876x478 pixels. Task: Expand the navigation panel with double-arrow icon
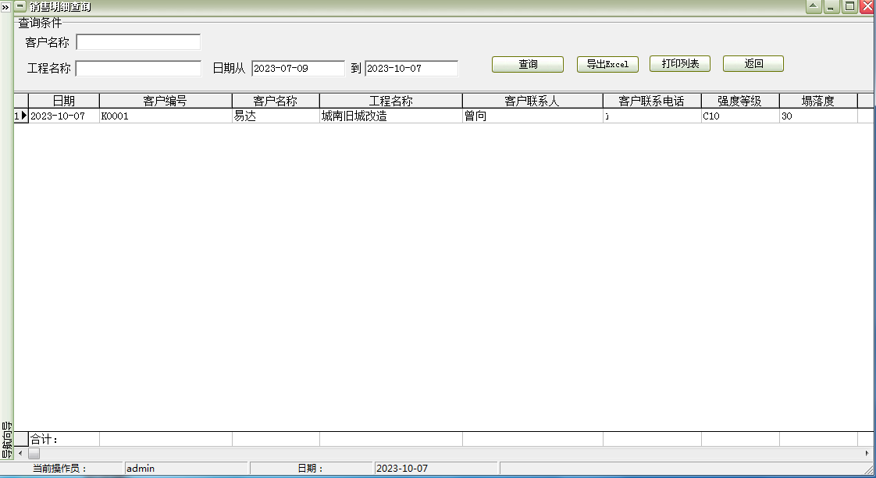pos(5,6)
